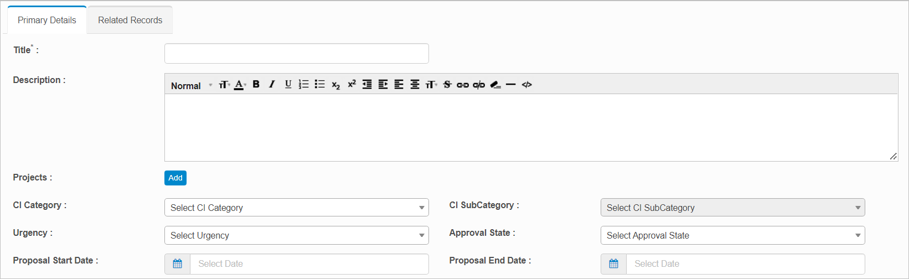Switch to HTML source code view
Screen dimensions: 909x279
pyautogui.click(x=526, y=85)
